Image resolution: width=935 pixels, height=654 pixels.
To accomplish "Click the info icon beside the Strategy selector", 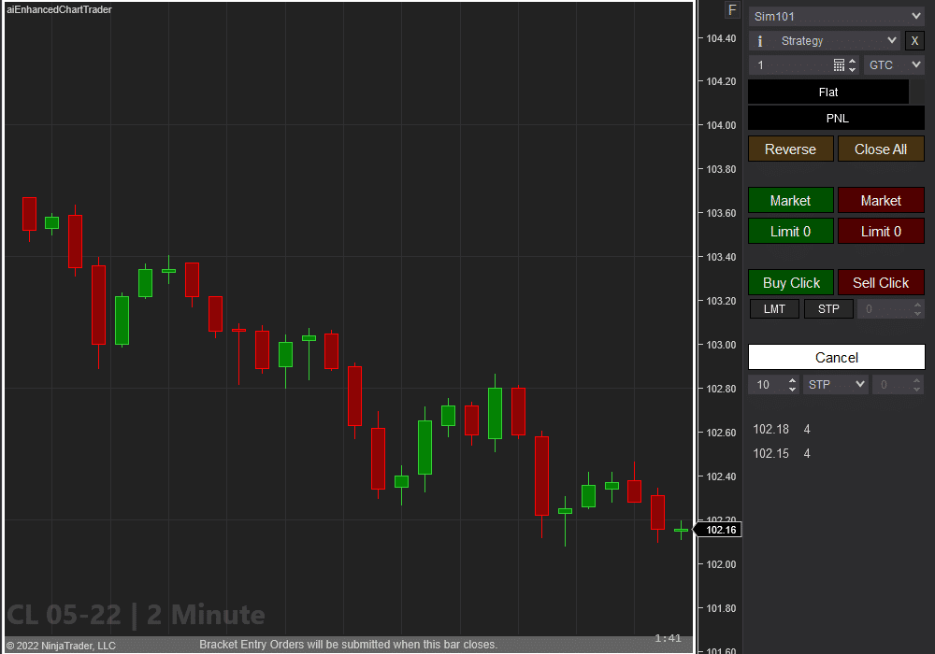I will pos(758,40).
